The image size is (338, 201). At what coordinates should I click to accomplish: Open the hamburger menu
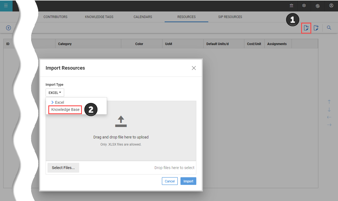click(x=6, y=5)
